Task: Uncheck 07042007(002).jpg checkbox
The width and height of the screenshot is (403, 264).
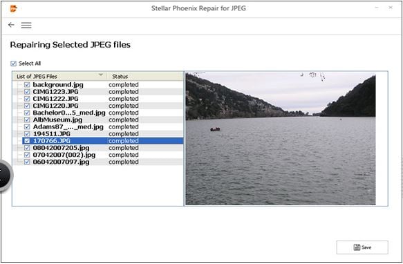Action: 27,155
